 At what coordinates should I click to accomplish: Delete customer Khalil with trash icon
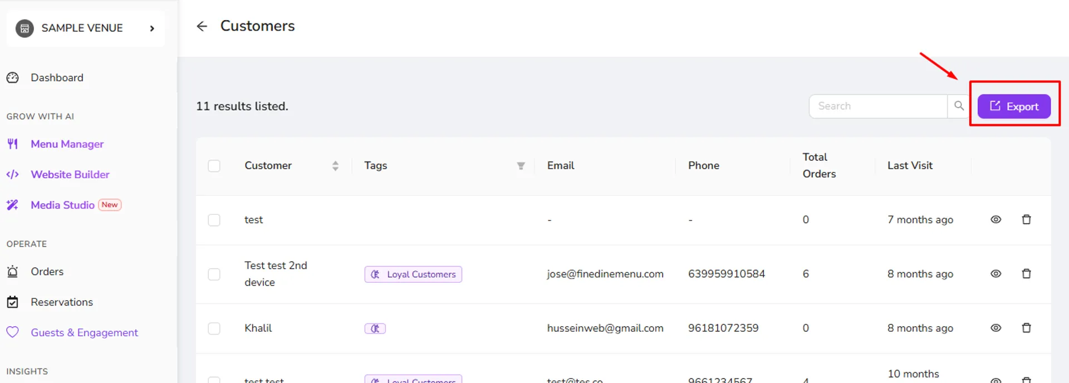click(x=1027, y=328)
